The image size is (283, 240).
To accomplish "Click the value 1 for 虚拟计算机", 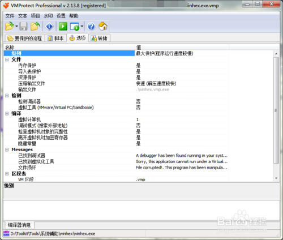I will pos(138,119).
